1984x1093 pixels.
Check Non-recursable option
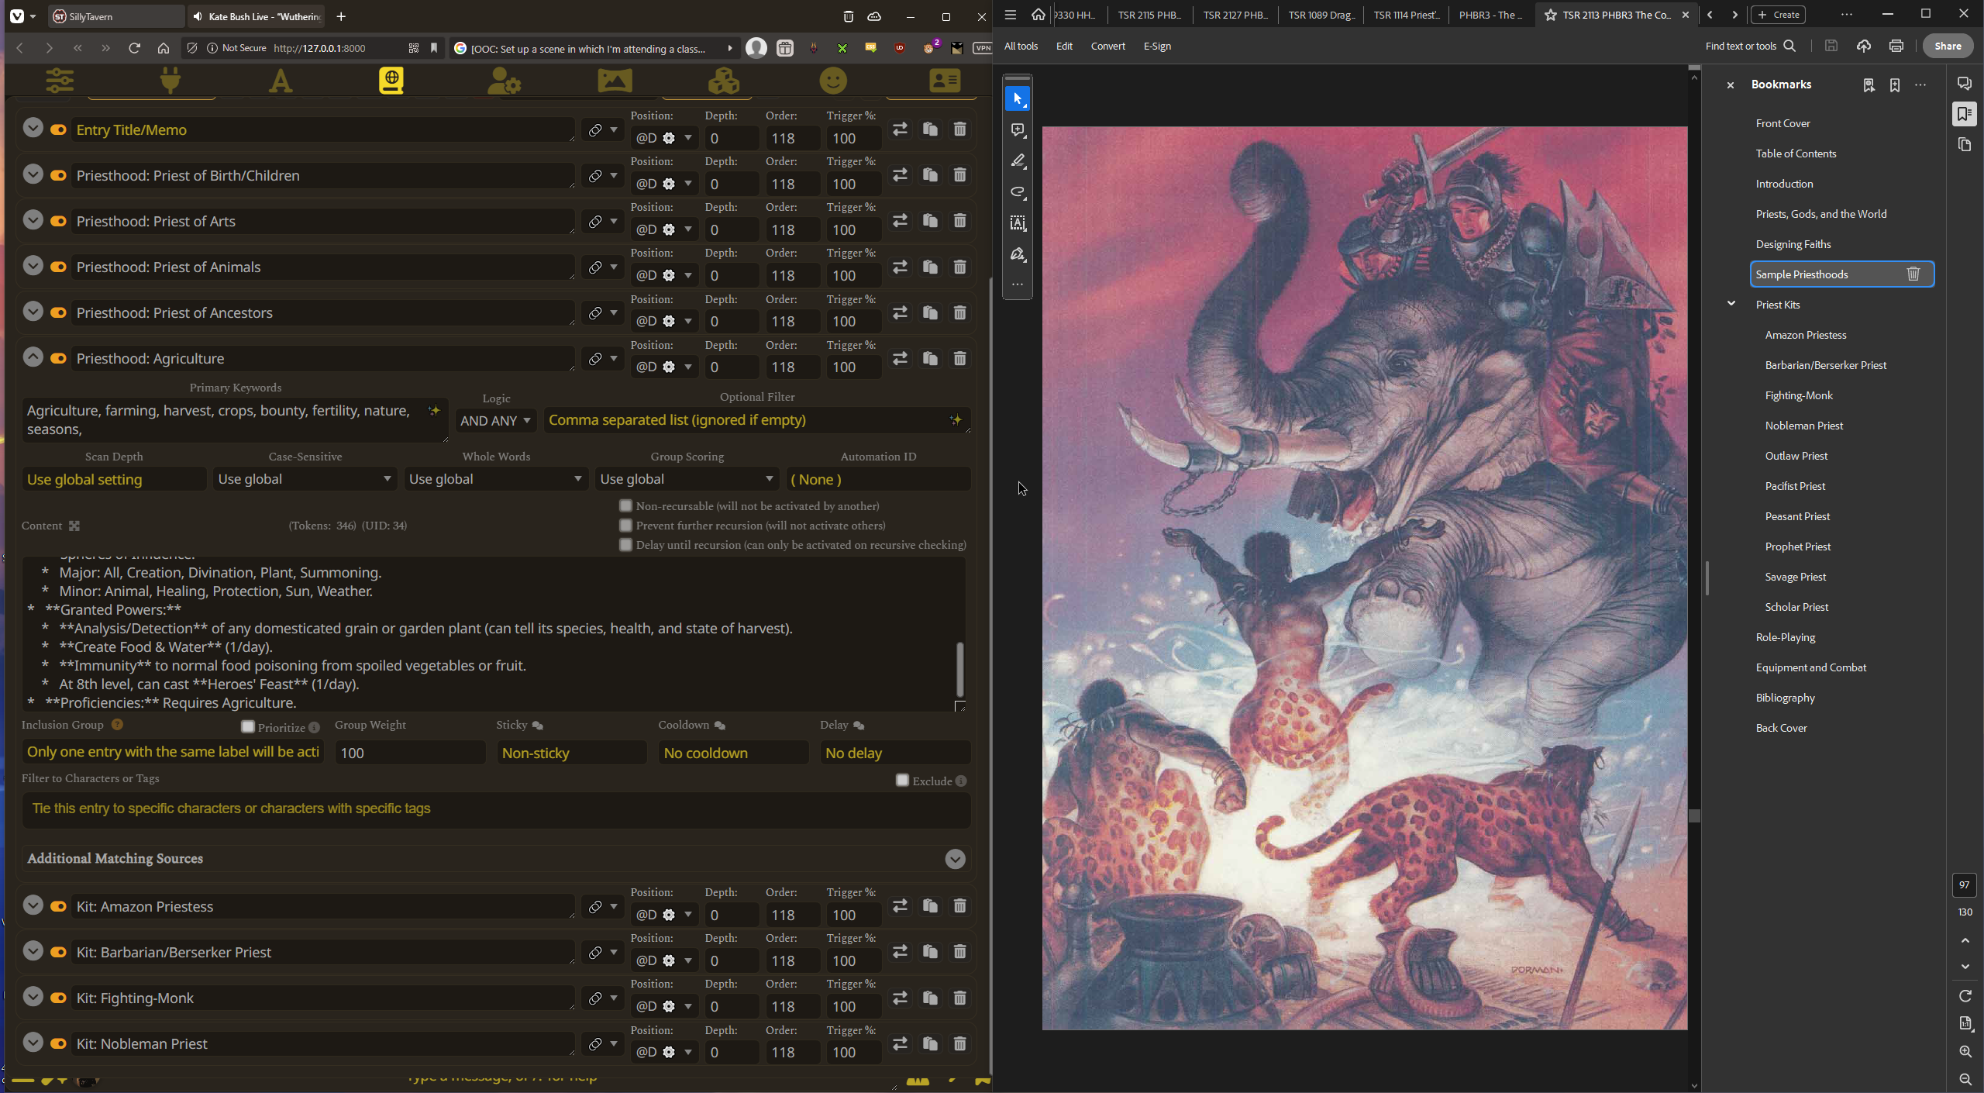[x=625, y=505]
